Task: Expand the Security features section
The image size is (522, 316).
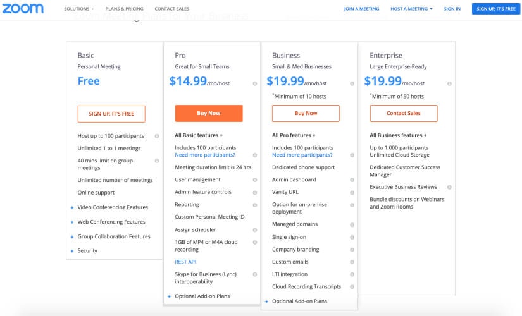Action: (87, 251)
